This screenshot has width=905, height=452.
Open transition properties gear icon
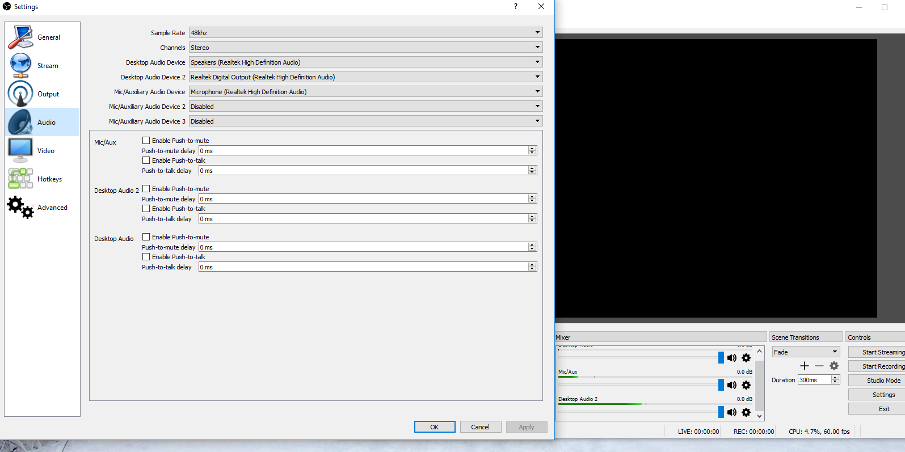[834, 366]
